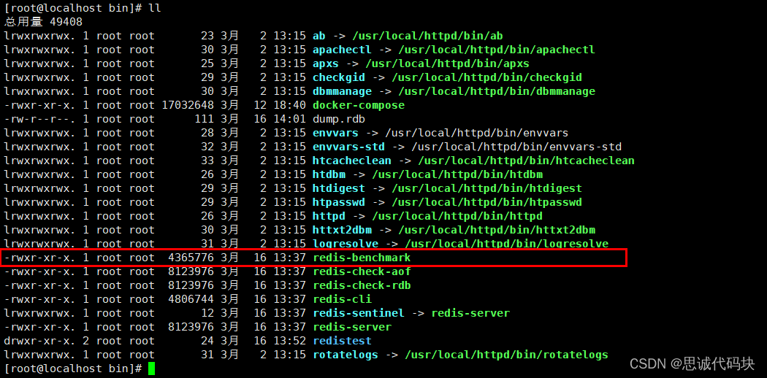The image size is (767, 378).
Task: Select the file size 4365776
Action: [191, 258]
